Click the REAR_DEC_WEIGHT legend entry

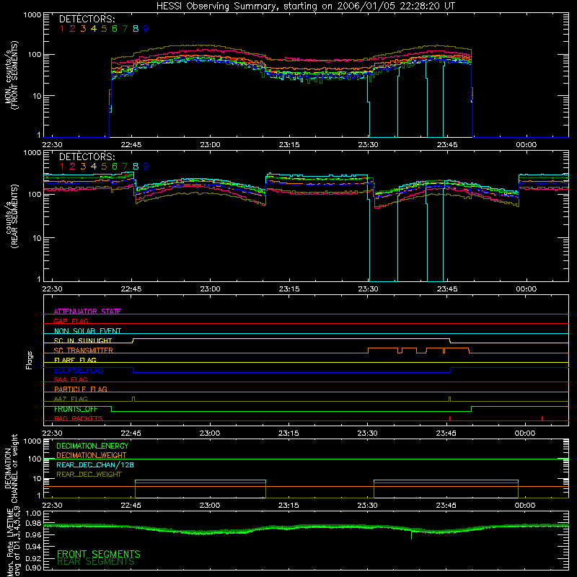pyautogui.click(x=89, y=475)
